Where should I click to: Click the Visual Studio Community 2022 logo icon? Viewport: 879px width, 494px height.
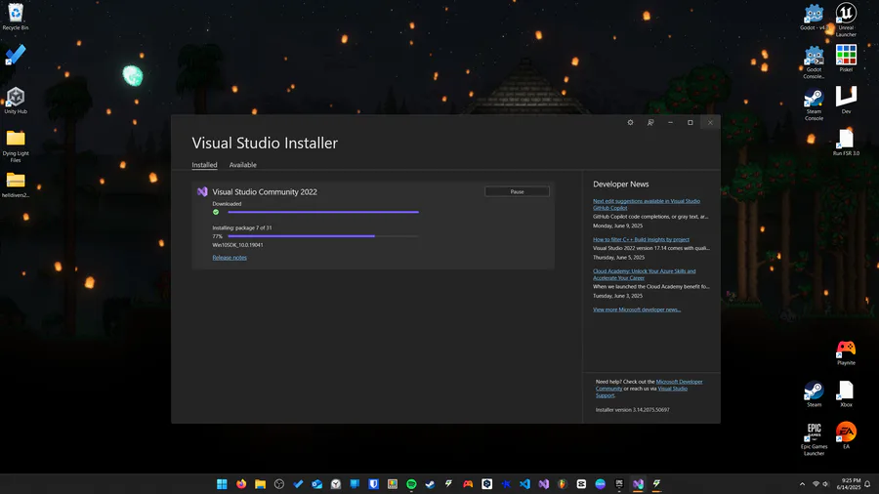(x=202, y=191)
